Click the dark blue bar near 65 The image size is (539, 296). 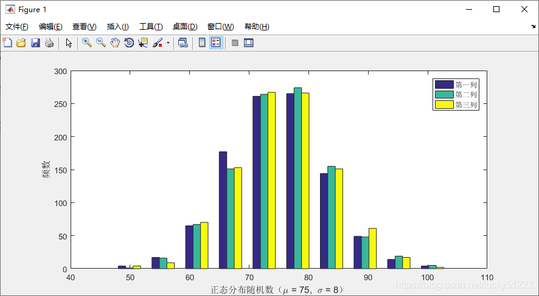[x=223, y=210]
